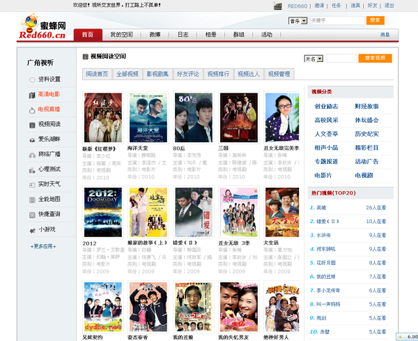
Task: Click the 任务 link in top bar
Action: click(336, 6)
